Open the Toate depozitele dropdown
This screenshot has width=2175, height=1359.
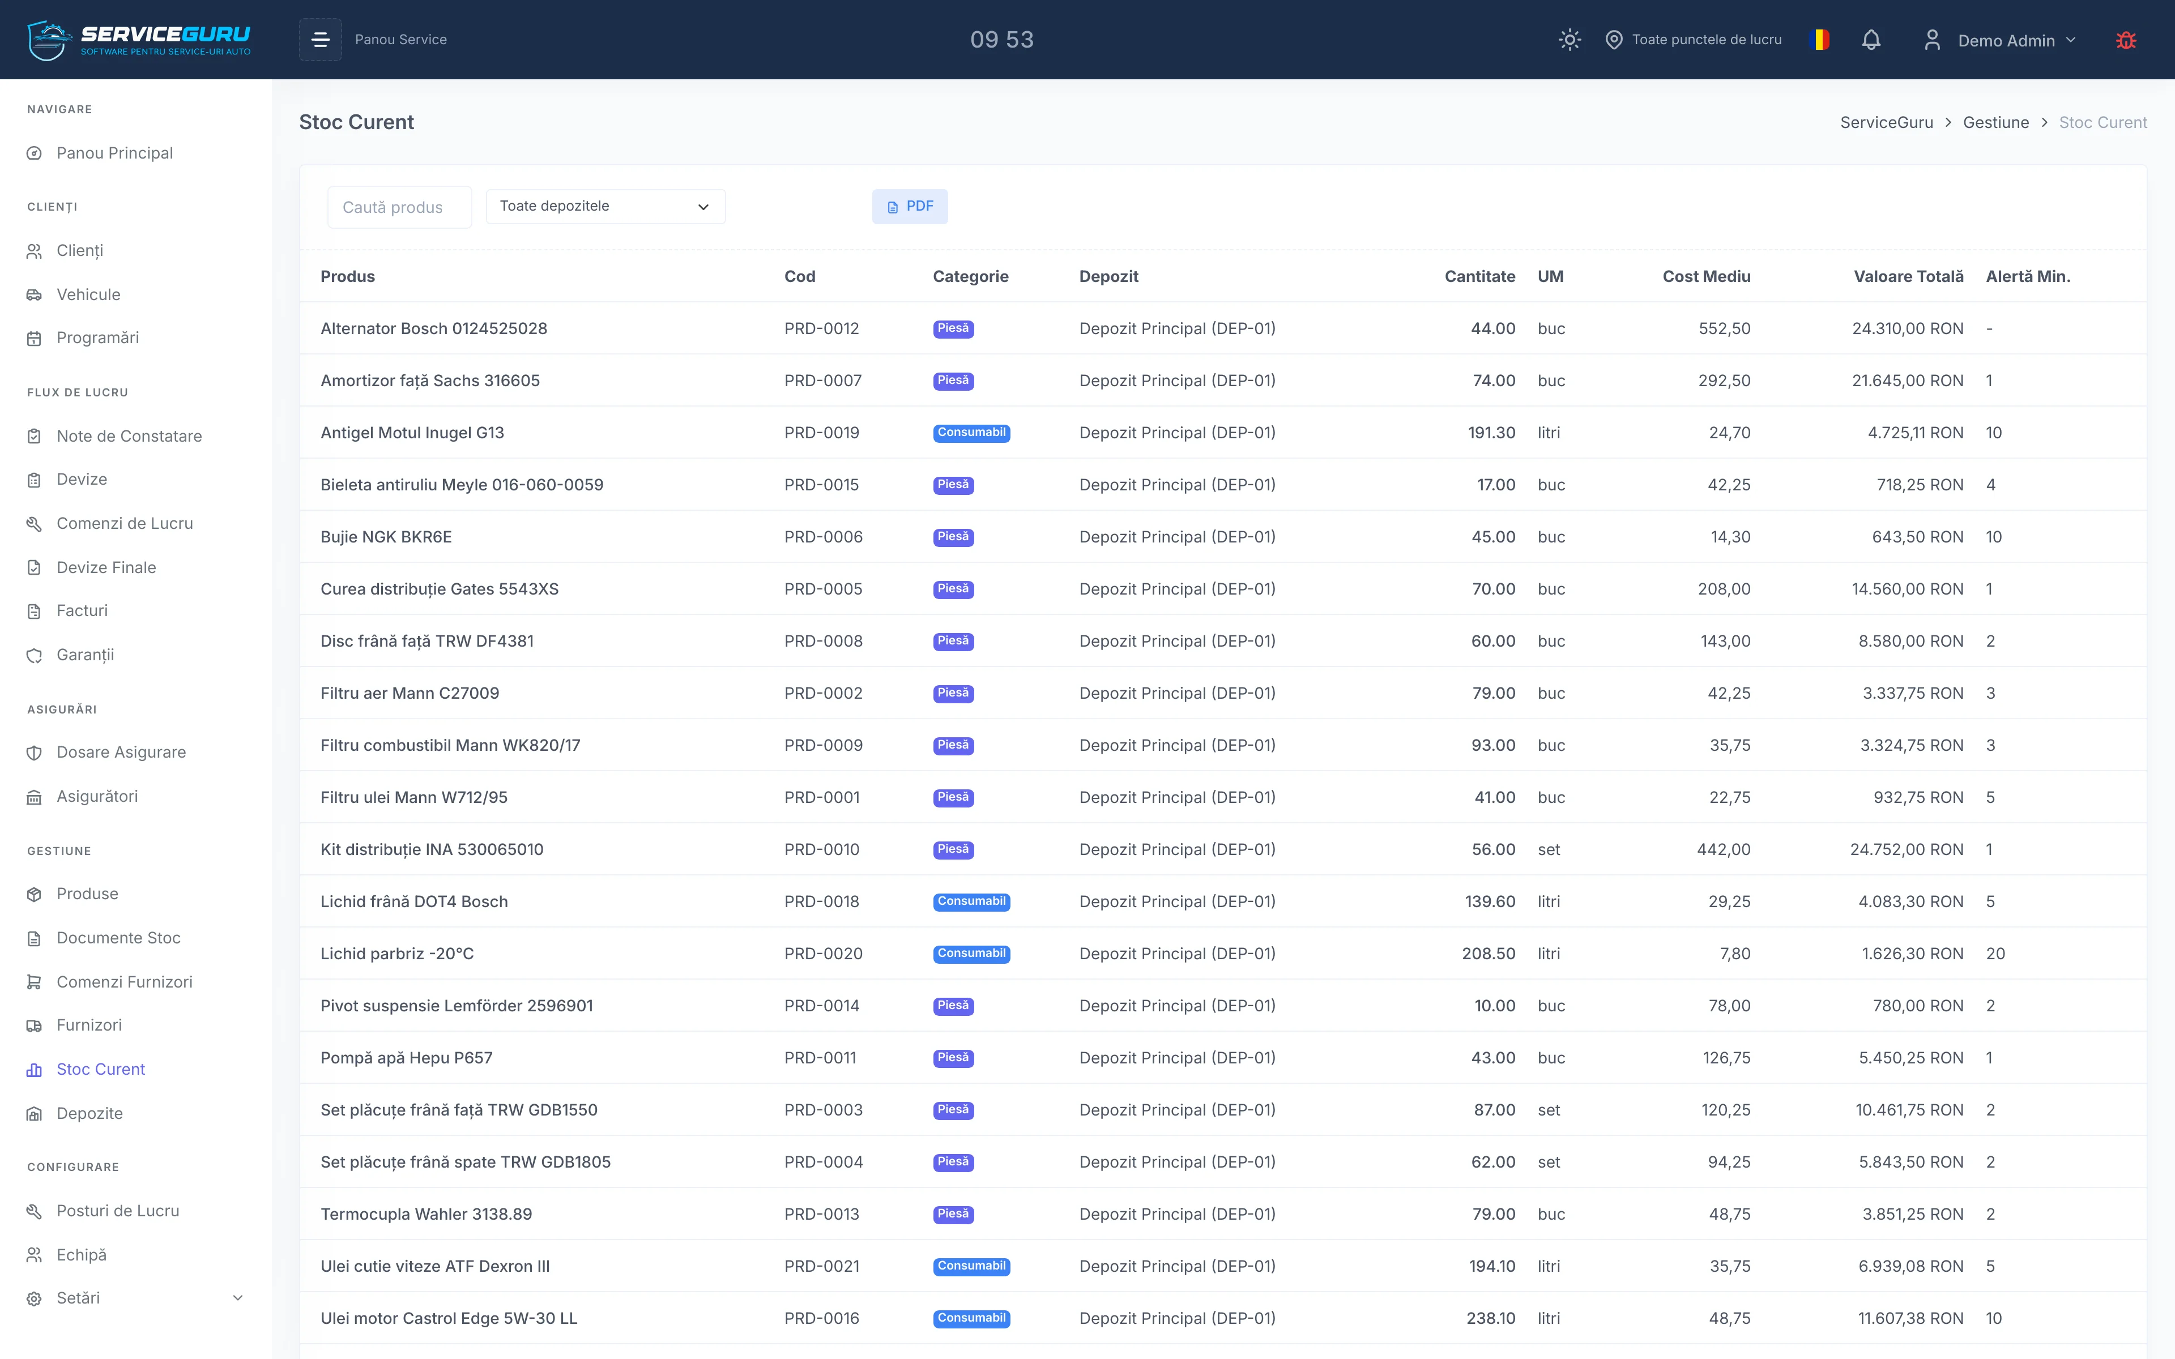coord(605,207)
